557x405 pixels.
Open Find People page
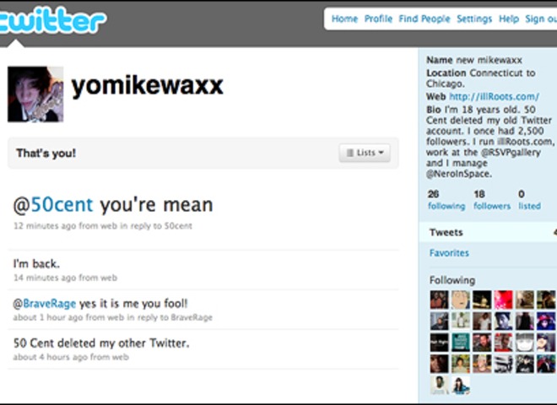click(425, 19)
